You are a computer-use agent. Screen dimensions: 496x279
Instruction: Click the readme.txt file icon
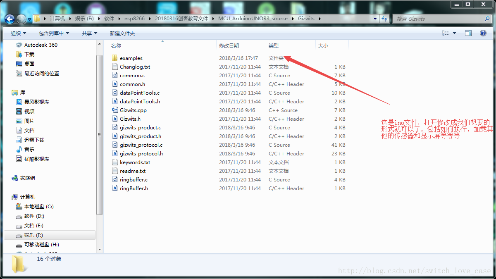pos(115,171)
